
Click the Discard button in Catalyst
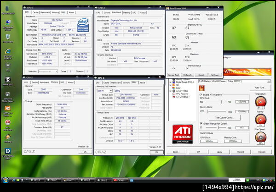(241, 152)
